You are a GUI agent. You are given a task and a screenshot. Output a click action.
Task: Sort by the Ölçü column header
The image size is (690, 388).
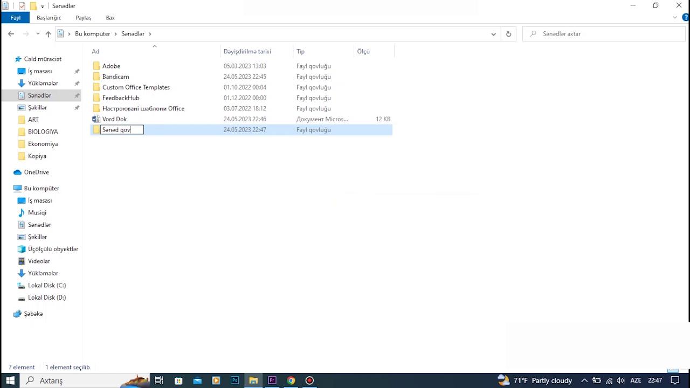pyautogui.click(x=374, y=51)
